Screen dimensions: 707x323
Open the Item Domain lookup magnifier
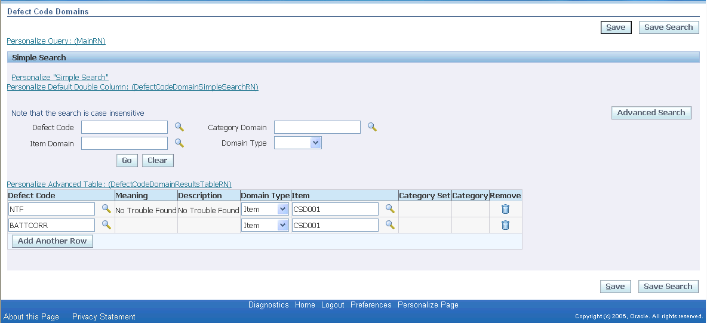(180, 143)
